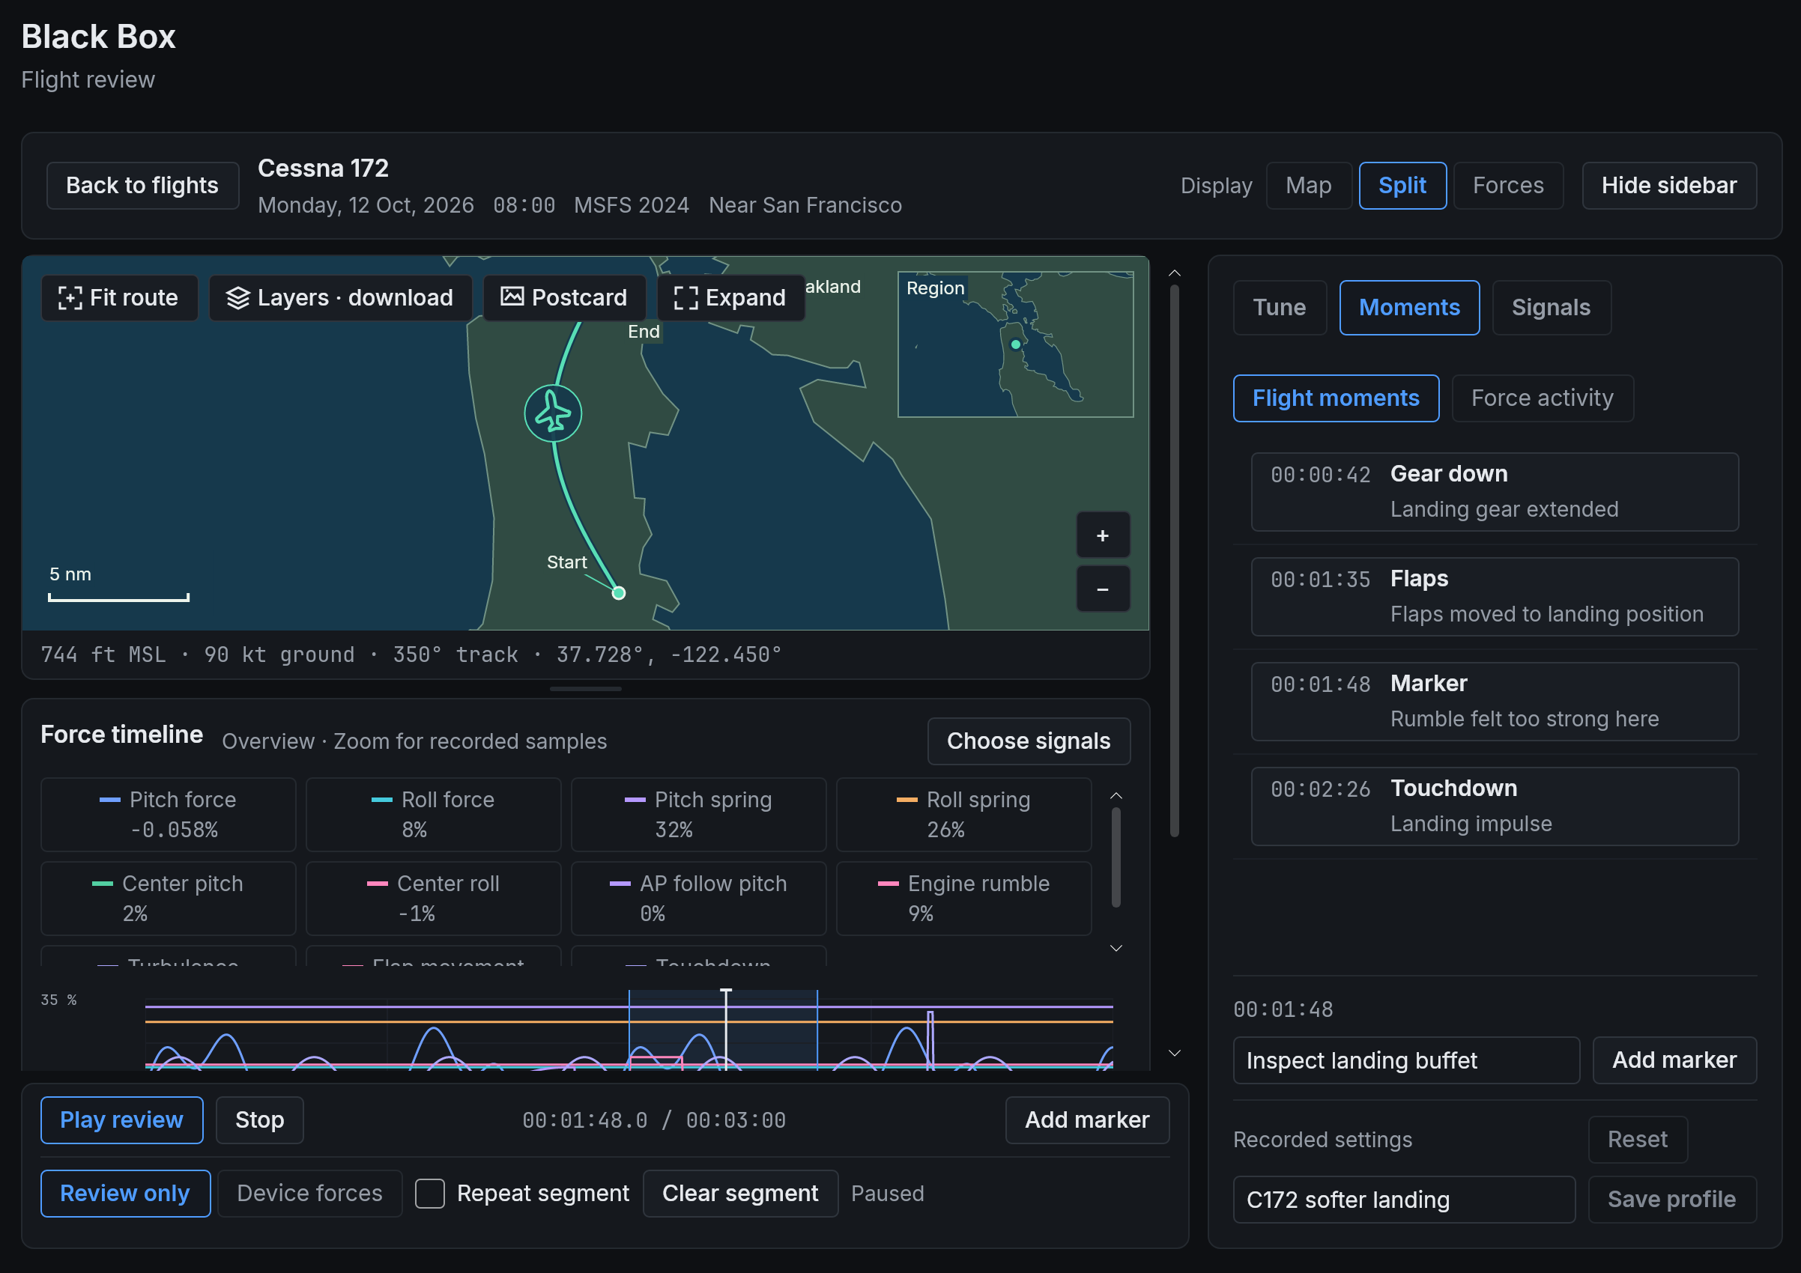Toggle AP follow pitch signal chip

point(698,899)
